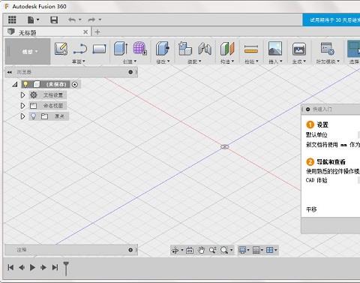
Task: Expand the 文档设置 tree node
Action: point(22,95)
